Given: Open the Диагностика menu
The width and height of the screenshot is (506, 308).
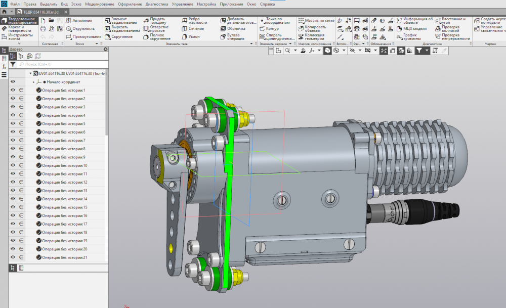Looking at the screenshot, I should click(156, 4).
